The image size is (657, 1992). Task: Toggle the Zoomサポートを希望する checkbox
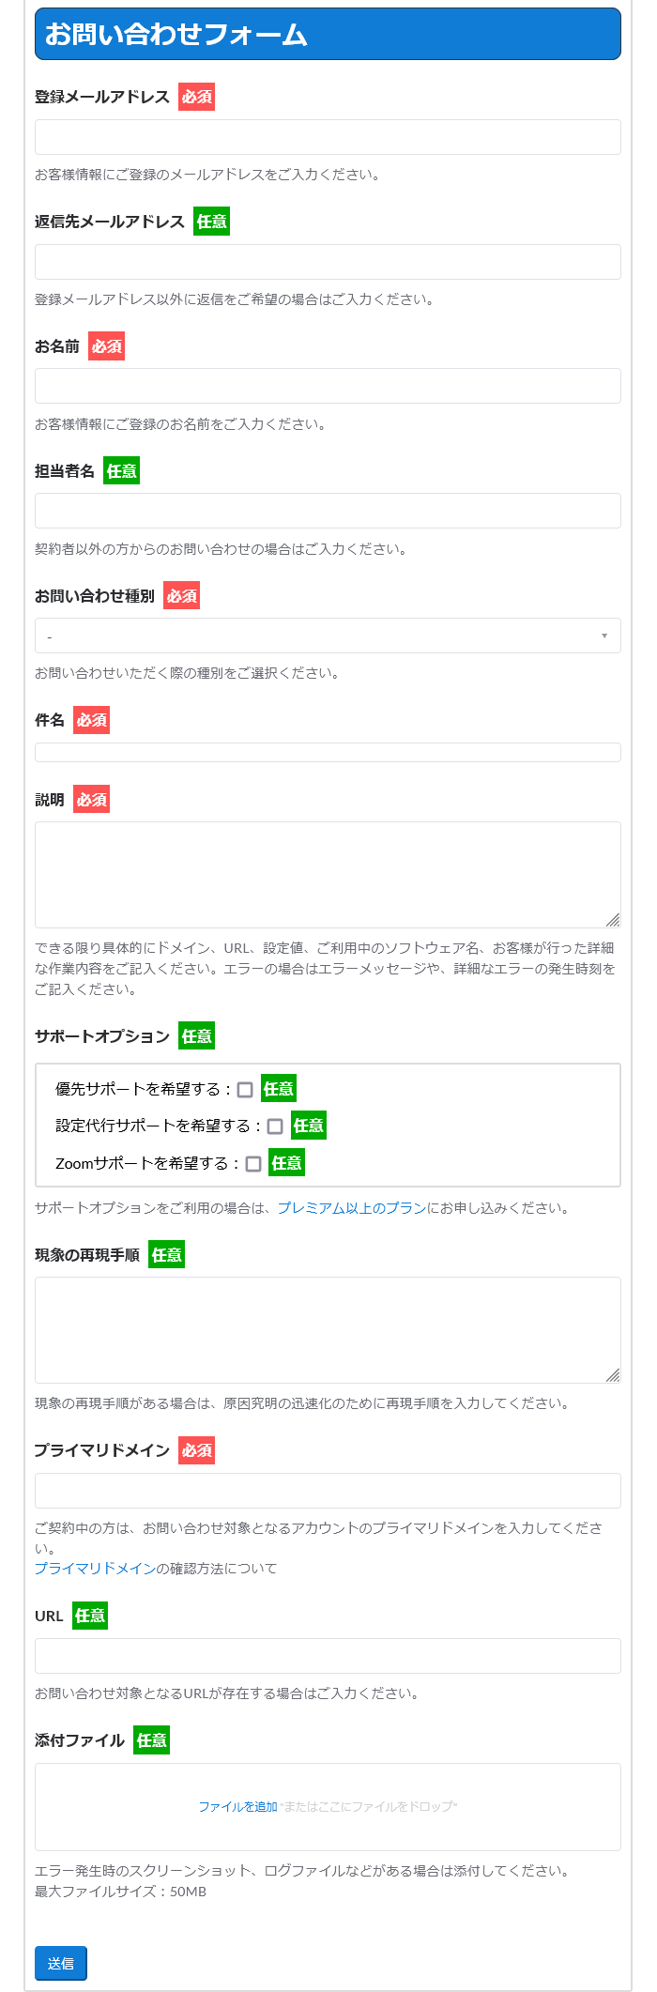252,1163
